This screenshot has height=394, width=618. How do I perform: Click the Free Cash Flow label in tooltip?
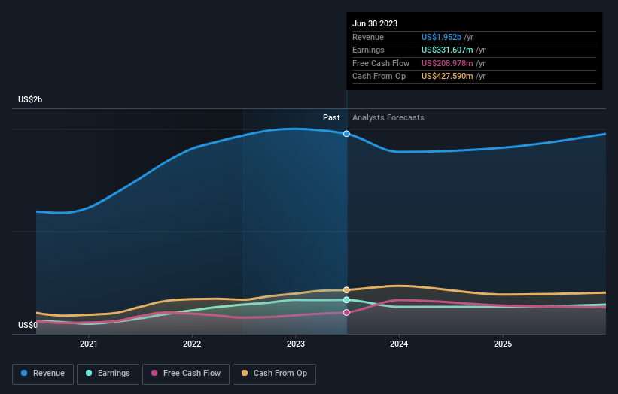pos(381,63)
